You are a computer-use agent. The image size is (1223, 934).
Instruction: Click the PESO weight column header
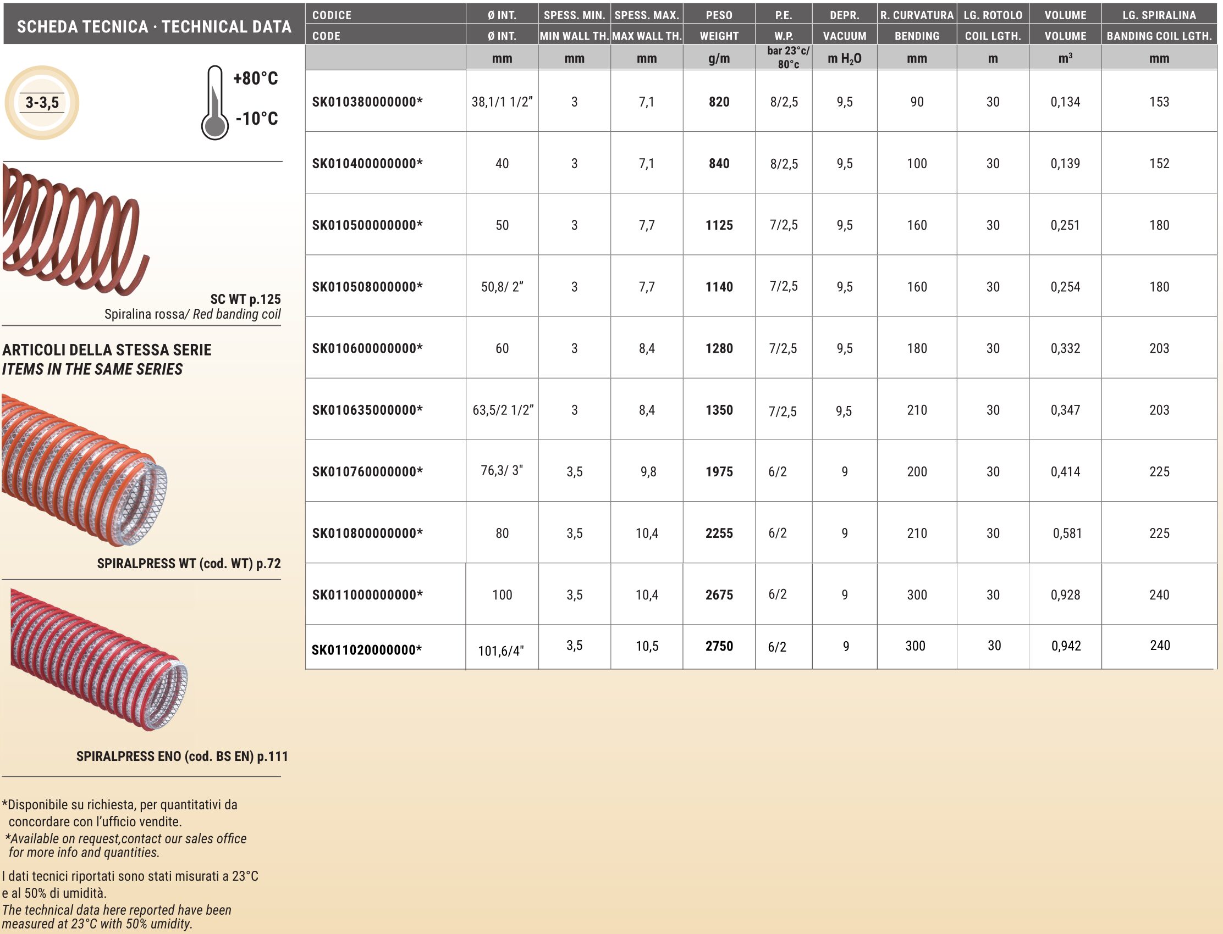click(x=719, y=15)
